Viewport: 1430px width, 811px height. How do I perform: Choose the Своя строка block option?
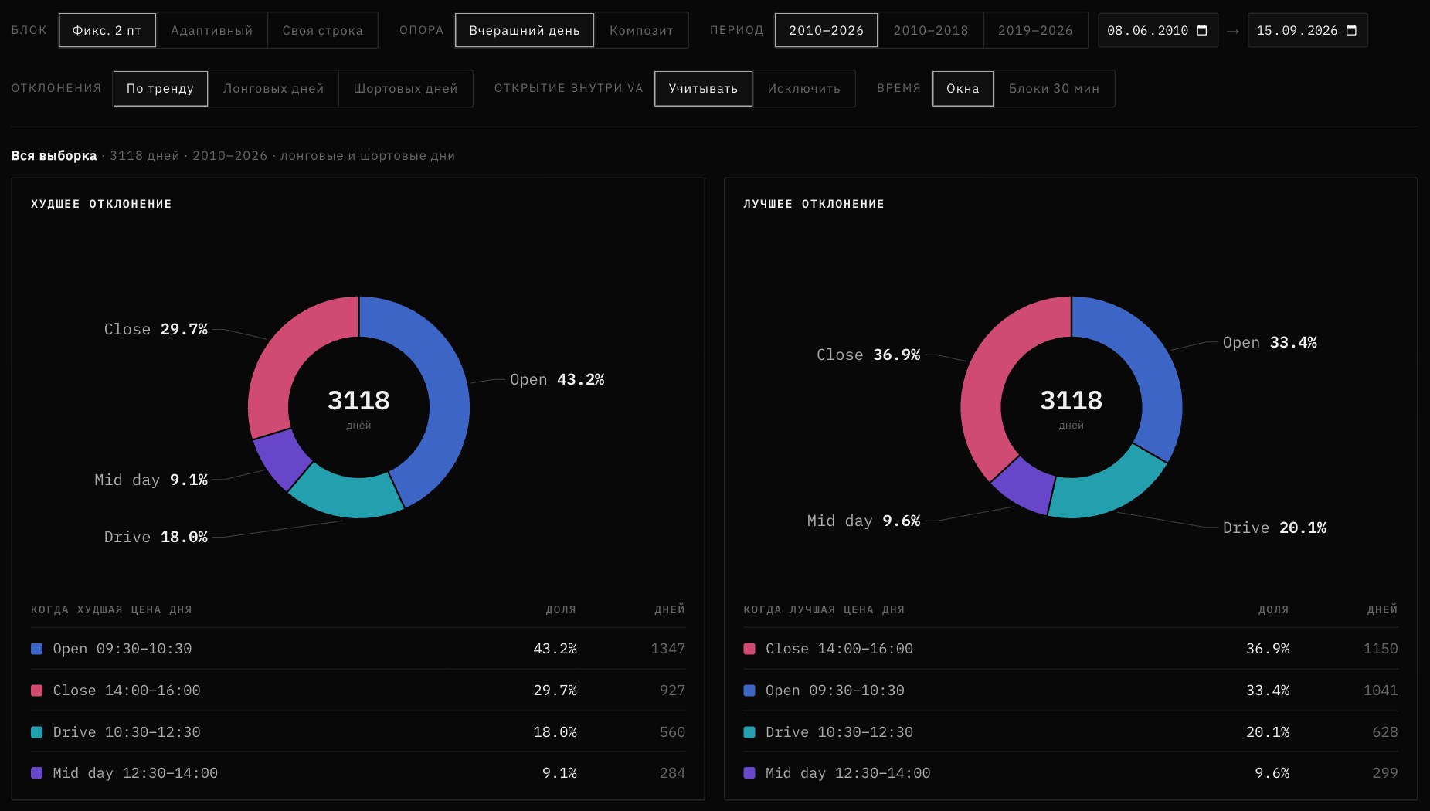tap(322, 30)
